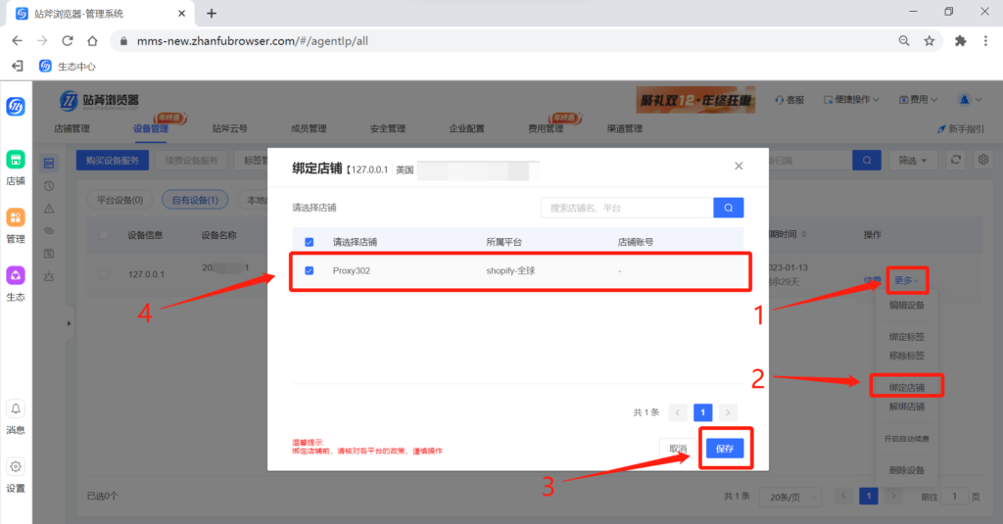Viewport: 1003px width, 524px height.
Task: Switch to 店铺管理 tab
Action: coord(72,128)
